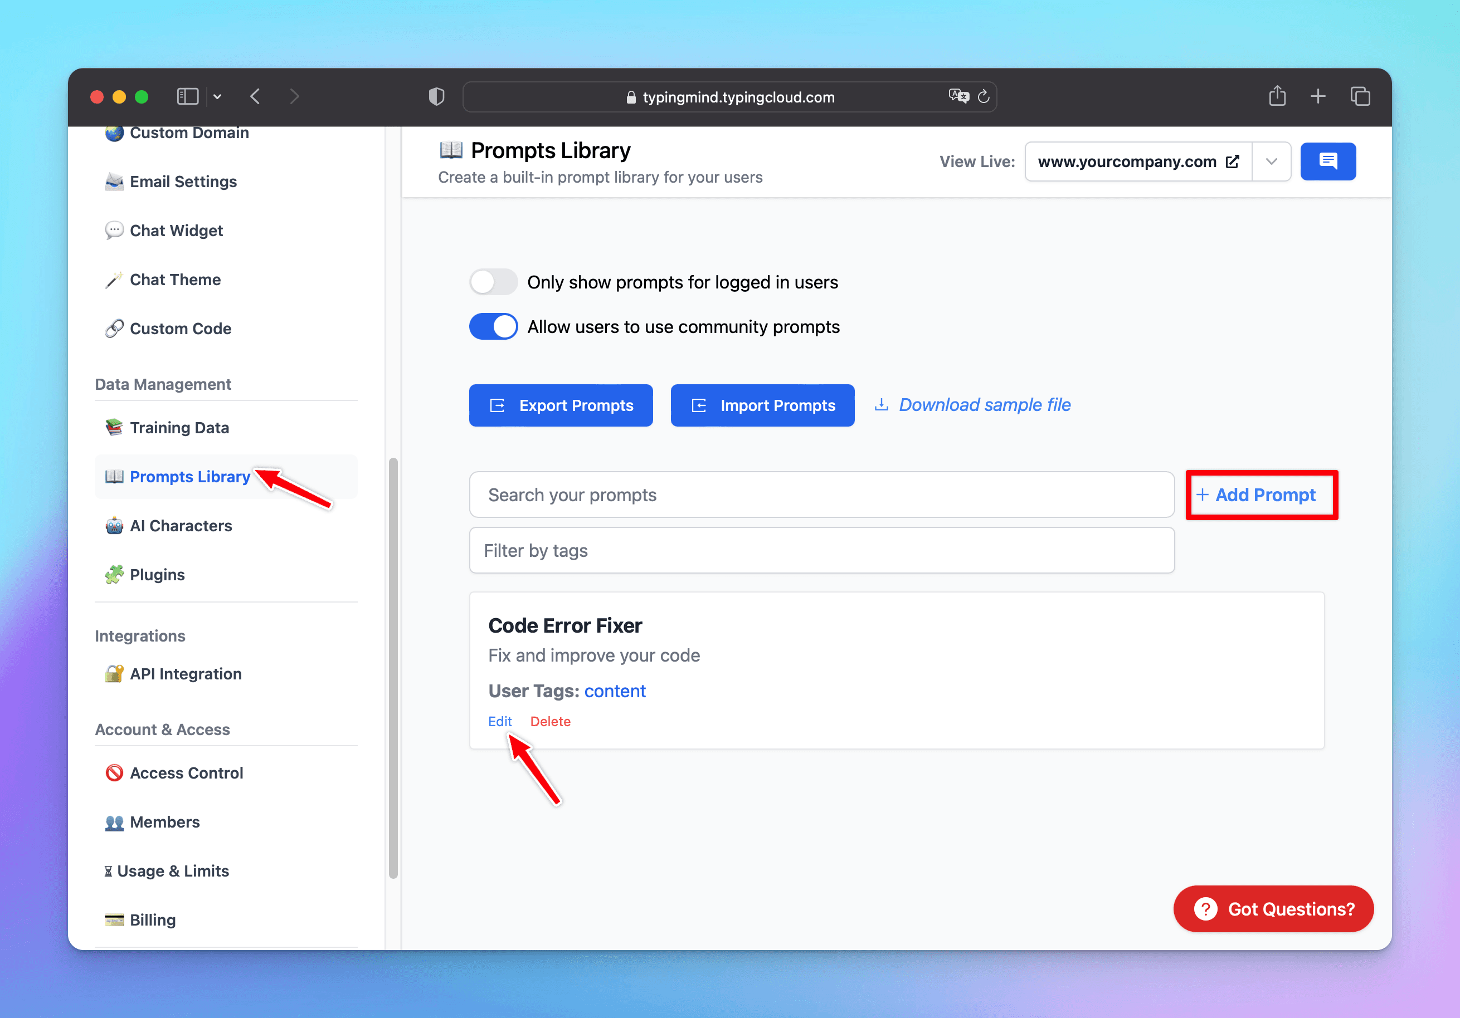Click the AI Characters robot icon

click(x=114, y=526)
